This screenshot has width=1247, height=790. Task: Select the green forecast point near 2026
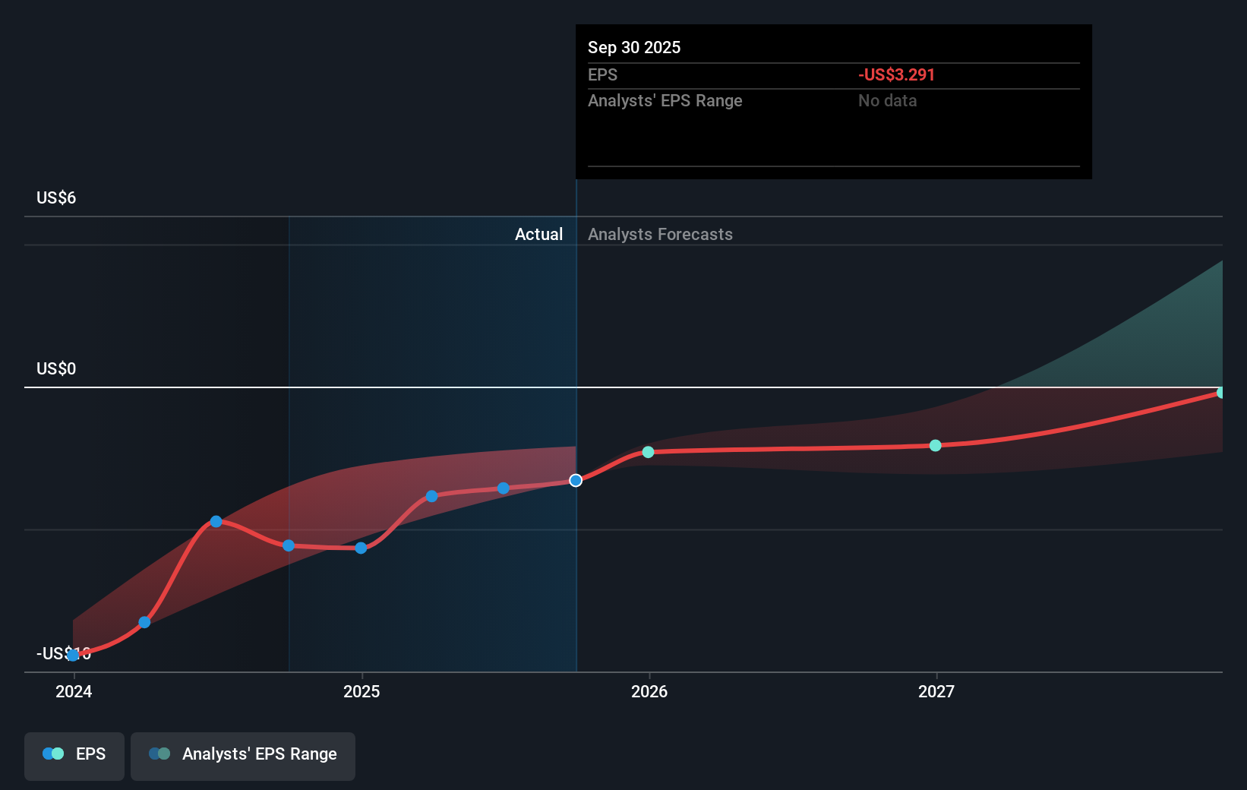pos(648,452)
